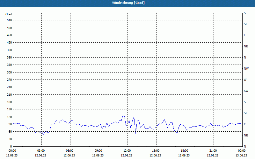Select the 12.06.23 date under 15:00

pyautogui.click(x=155, y=156)
